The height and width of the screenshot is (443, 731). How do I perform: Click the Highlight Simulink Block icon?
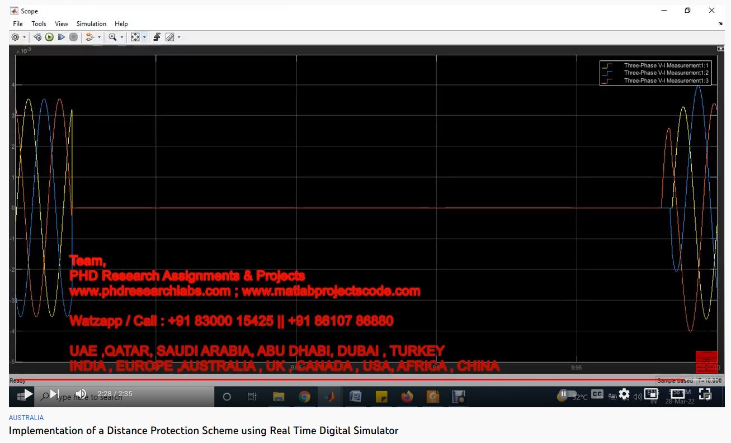(90, 37)
